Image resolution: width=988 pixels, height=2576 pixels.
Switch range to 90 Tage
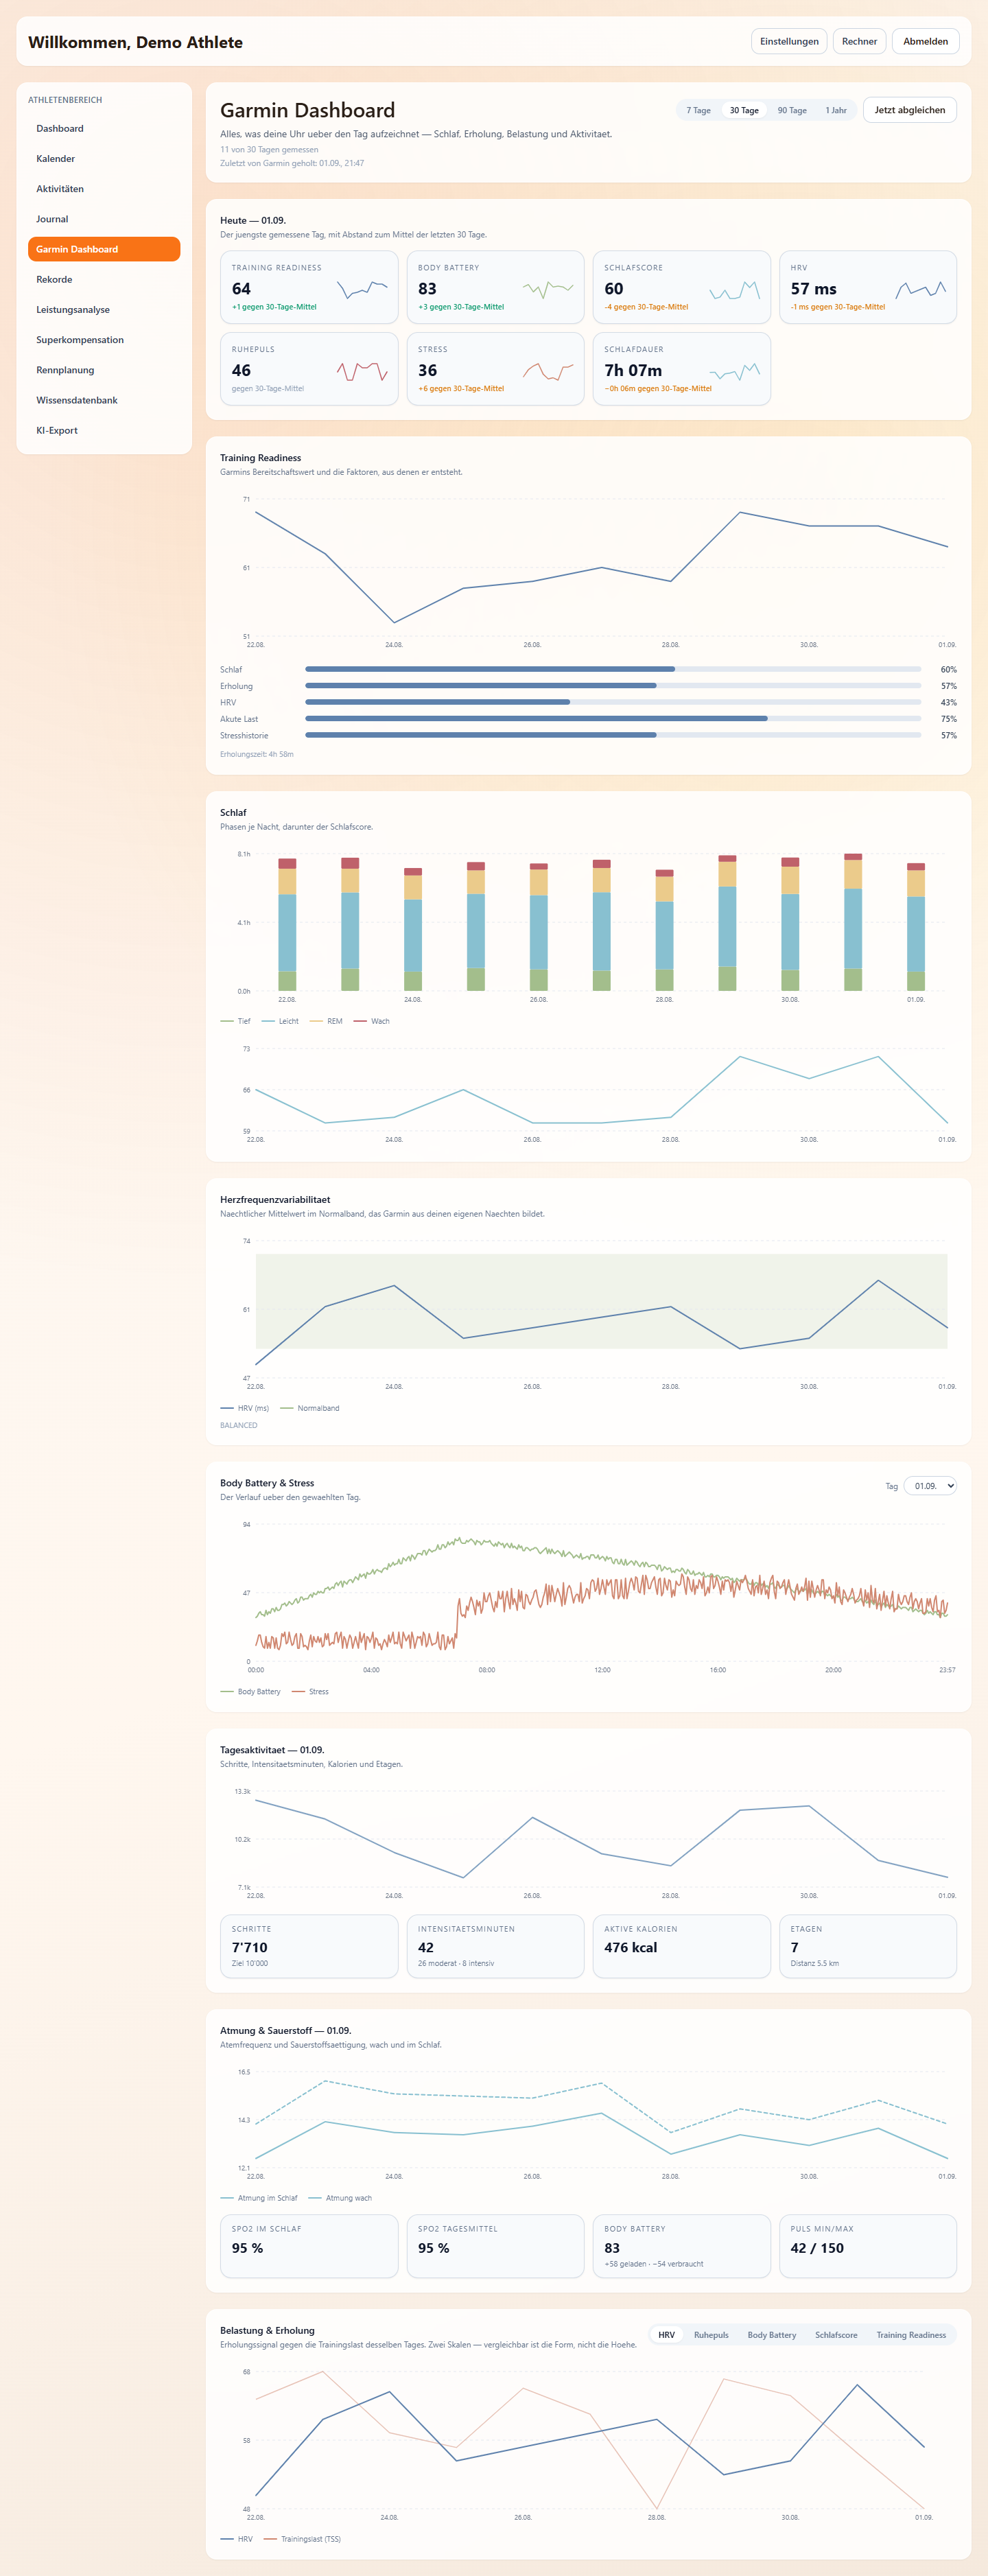pyautogui.click(x=792, y=110)
